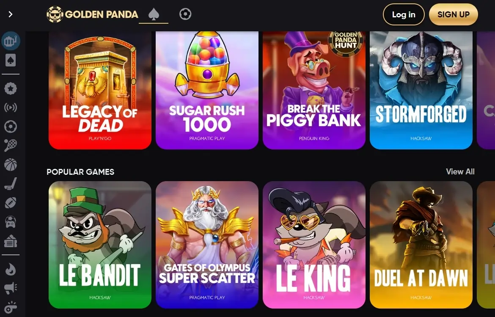Open the star favorites icon in sidebar
The image size is (495, 317).
click(x=11, y=89)
